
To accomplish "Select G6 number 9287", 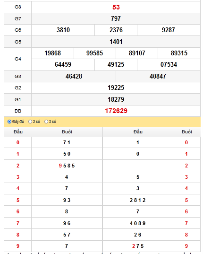I will pos(169,30).
